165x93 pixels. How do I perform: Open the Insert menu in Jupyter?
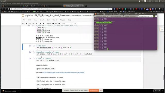[42, 20]
